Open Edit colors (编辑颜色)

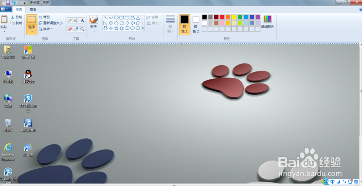[268, 22]
